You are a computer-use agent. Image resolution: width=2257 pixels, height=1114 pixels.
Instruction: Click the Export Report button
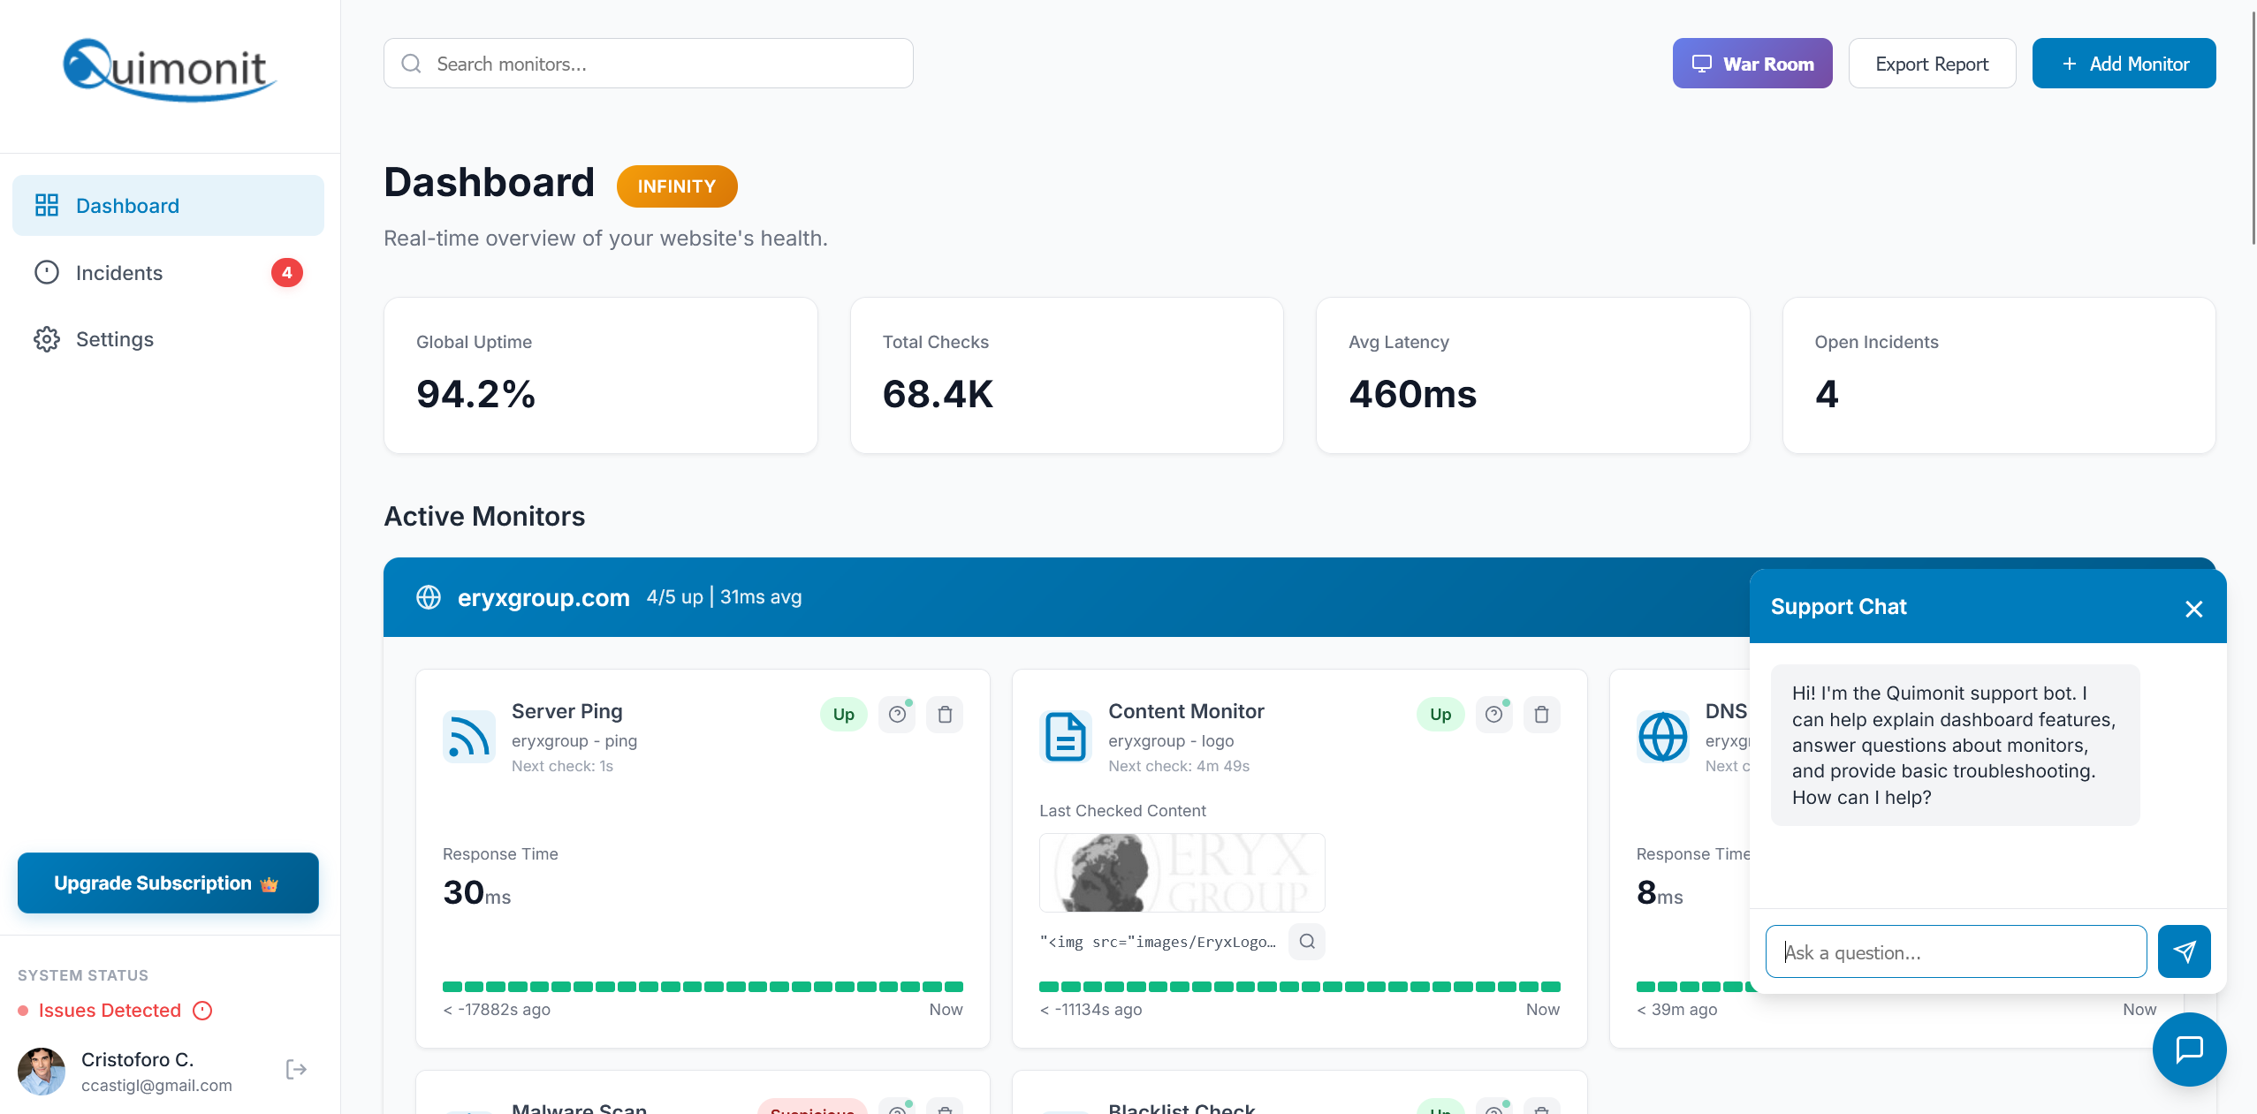pos(1932,64)
